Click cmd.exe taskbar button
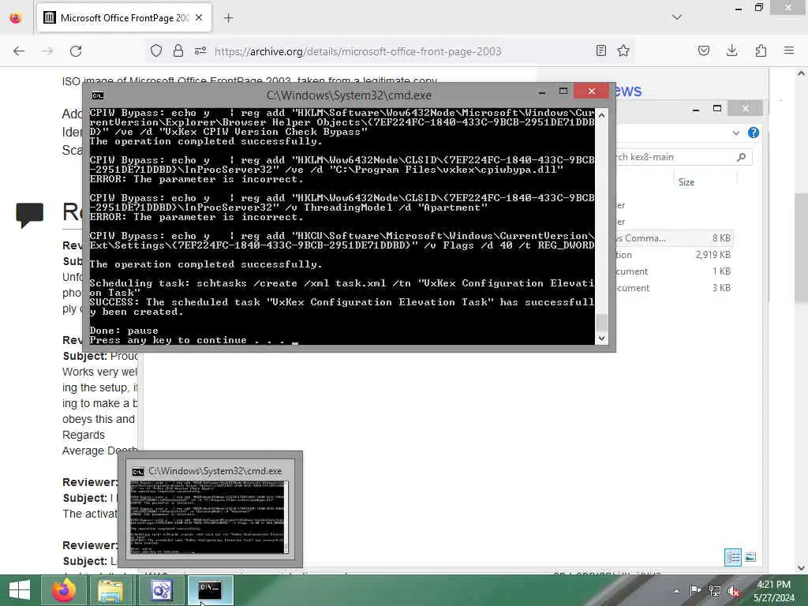808x606 pixels. coord(210,590)
